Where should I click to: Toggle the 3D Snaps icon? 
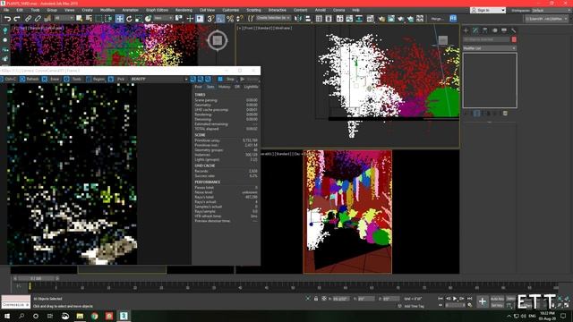(210, 18)
